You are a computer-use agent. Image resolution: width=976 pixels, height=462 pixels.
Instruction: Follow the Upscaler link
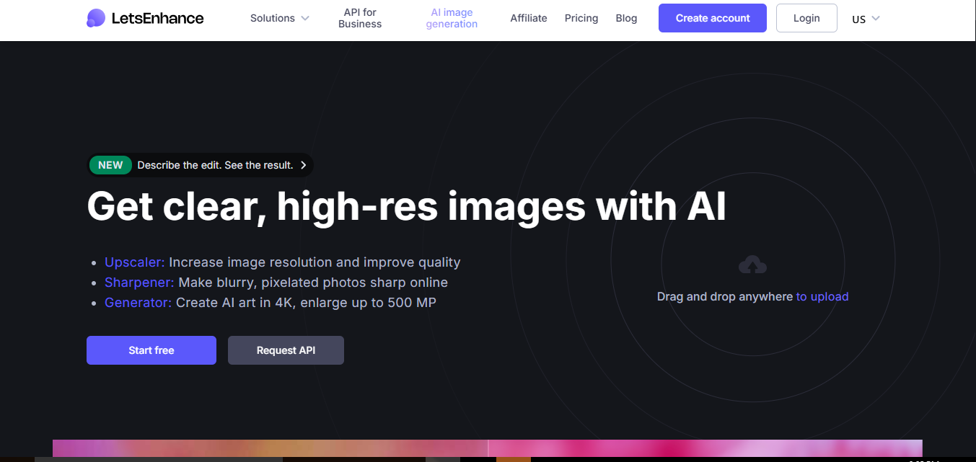[x=135, y=262]
